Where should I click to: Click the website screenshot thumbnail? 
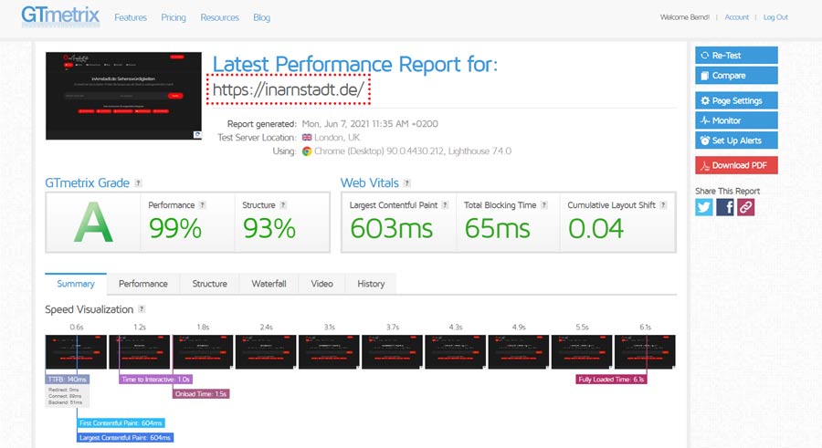[124, 96]
